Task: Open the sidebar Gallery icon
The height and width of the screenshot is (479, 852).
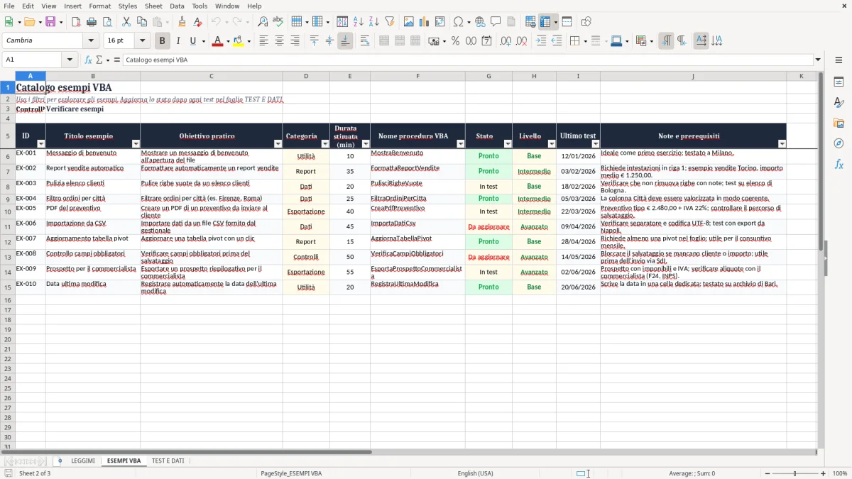Action: pyautogui.click(x=839, y=123)
